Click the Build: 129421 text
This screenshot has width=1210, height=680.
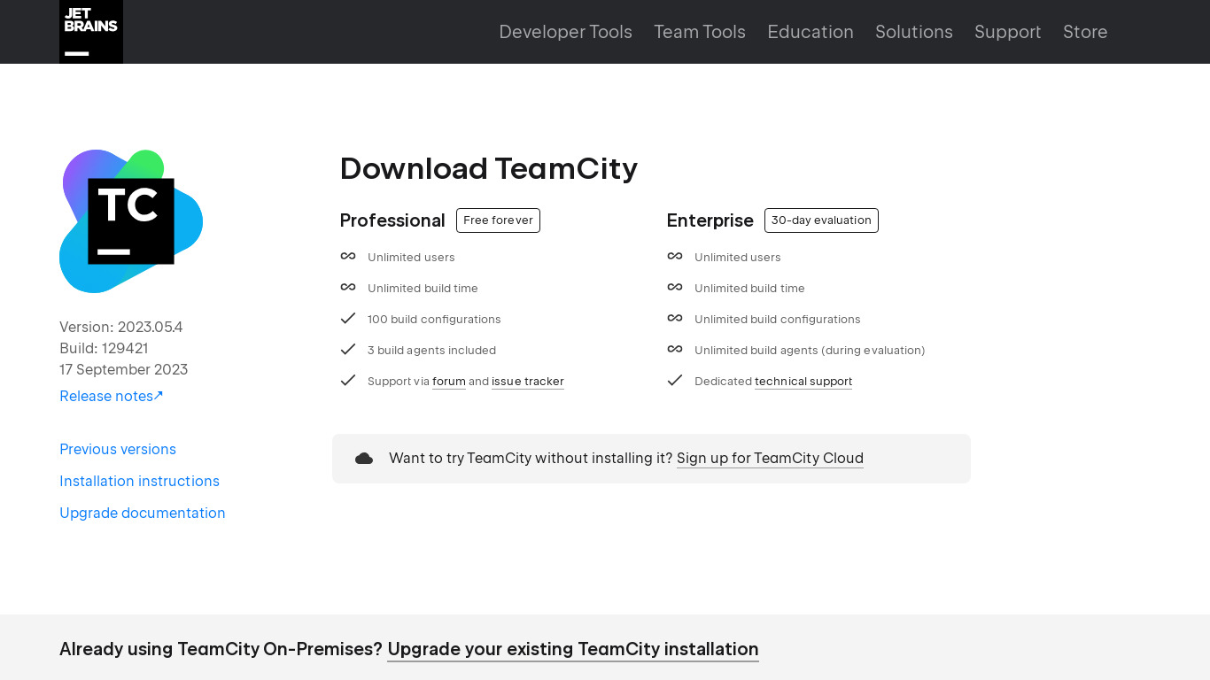coord(104,348)
